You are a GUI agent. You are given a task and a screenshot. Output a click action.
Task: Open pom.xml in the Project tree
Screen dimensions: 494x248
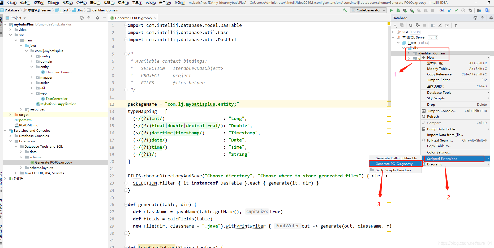point(25,120)
